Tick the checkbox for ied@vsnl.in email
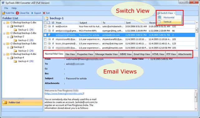 coord(45,26)
